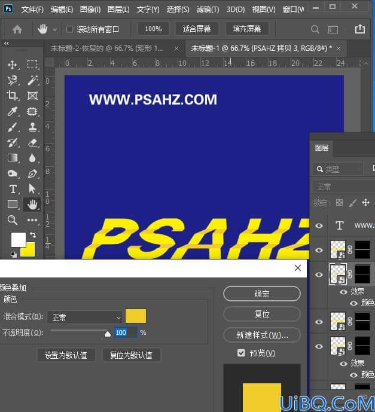Hide the WWW text layer
This screenshot has width=375, height=412.
(x=319, y=225)
